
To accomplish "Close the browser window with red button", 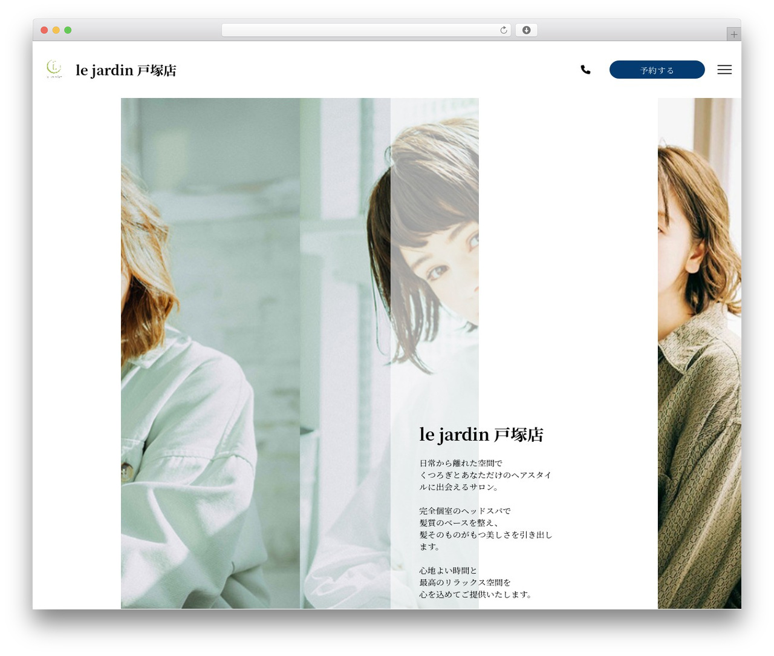I will click(x=44, y=30).
